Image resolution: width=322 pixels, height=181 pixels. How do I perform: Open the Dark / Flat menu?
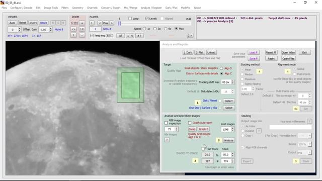tap(171, 8)
